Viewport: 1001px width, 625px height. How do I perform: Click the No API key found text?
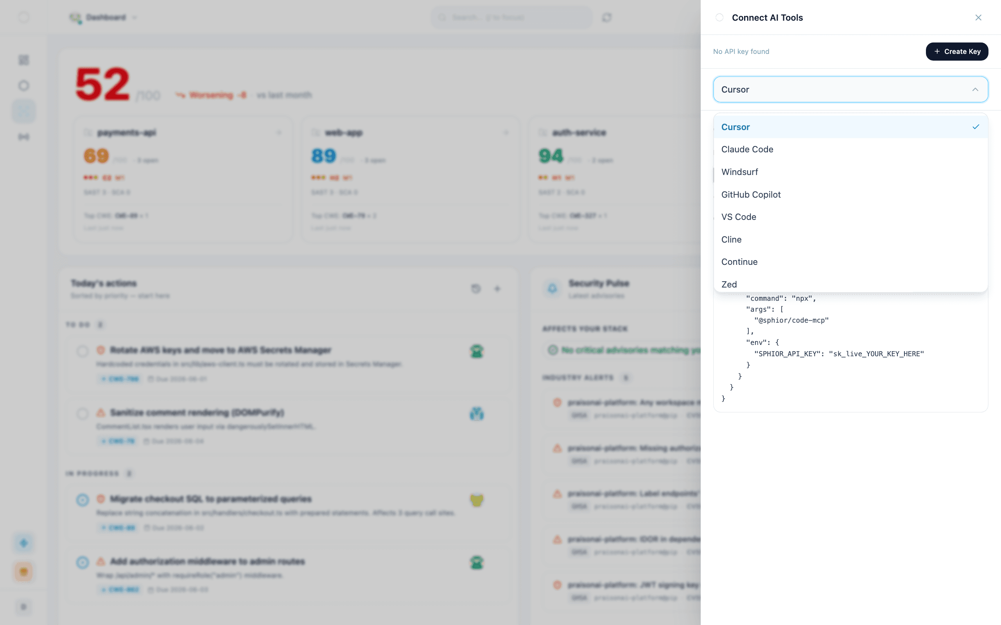coord(741,51)
